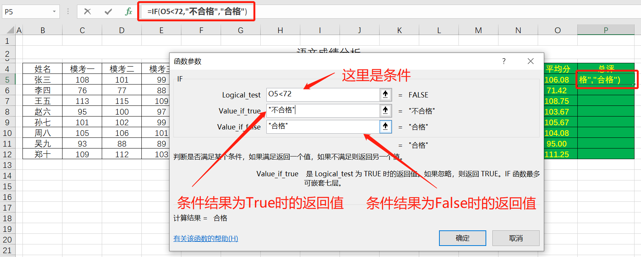The height and width of the screenshot is (257, 641).
Task: Select column E header
Action: pos(162,30)
